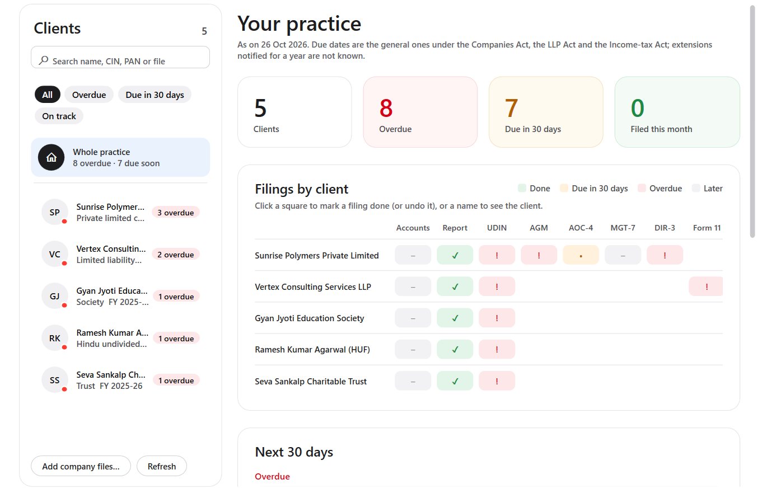
Task: Click the Clients summary card
Action: pos(294,112)
